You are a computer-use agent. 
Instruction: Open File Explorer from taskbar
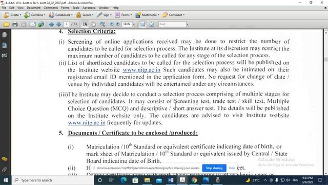(147, 180)
